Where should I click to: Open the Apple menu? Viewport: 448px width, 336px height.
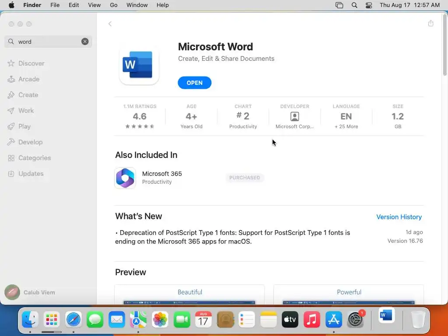pyautogui.click(x=11, y=5)
